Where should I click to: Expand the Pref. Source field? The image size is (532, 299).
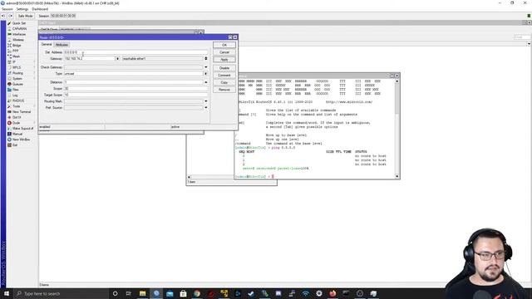(206, 107)
